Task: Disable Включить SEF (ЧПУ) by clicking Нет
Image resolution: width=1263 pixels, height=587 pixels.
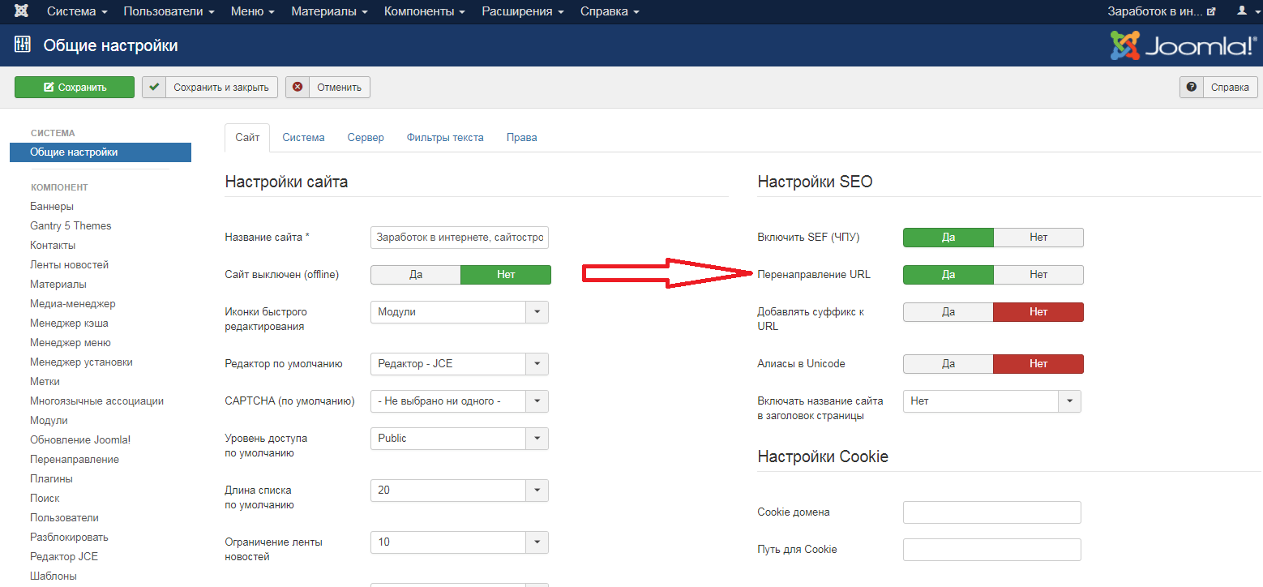Action: [x=1038, y=237]
